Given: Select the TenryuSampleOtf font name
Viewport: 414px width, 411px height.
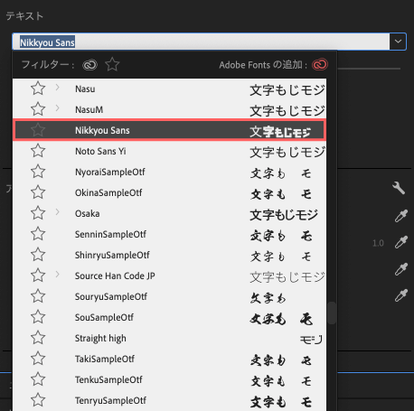Looking at the screenshot, I should (x=110, y=400).
